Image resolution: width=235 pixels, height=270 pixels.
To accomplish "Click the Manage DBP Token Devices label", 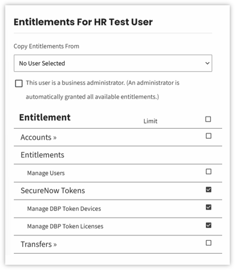I will click(x=64, y=208).
